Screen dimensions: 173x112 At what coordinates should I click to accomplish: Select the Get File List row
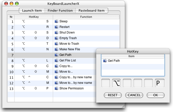point(52,60)
